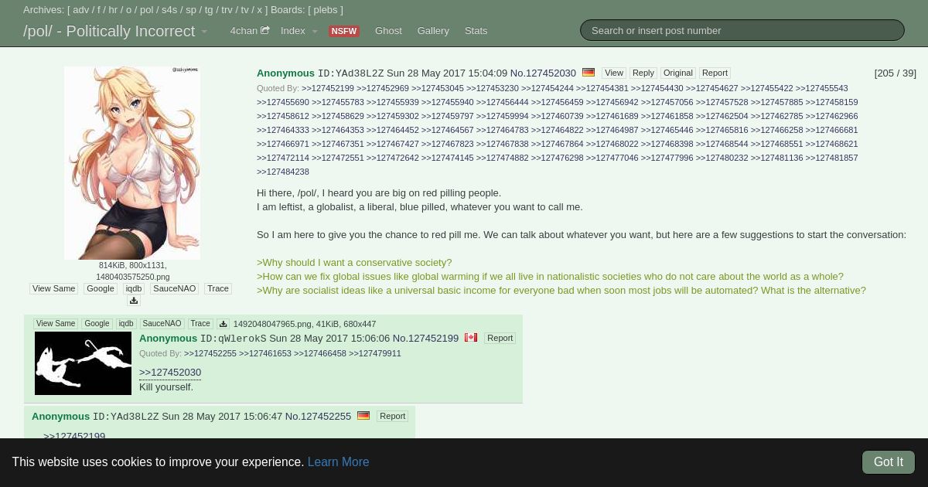The height and width of the screenshot is (487, 928).
Task: Click View Same above the black thumbnail
Action: (56, 324)
